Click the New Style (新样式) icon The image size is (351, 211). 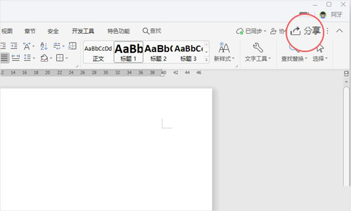pos(224,47)
